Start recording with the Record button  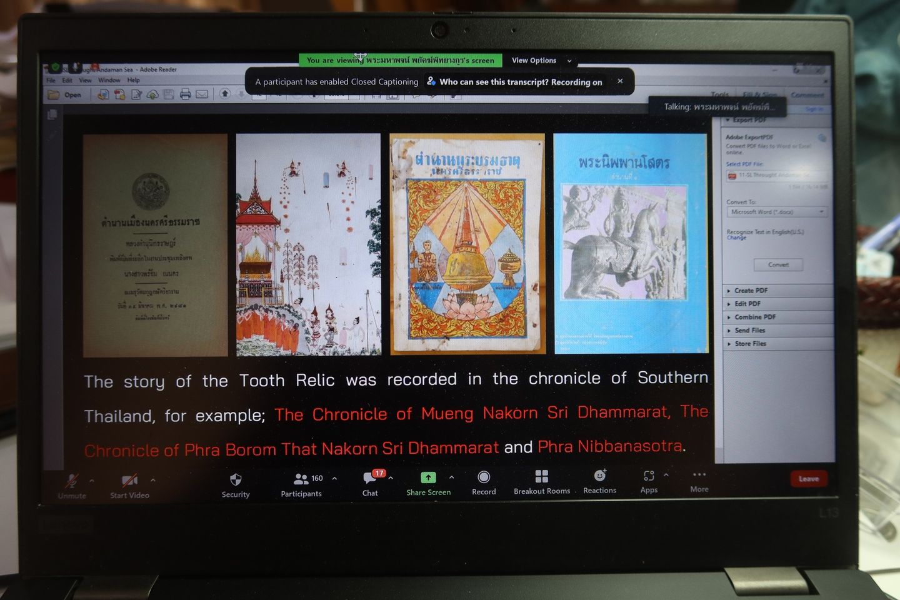484,482
